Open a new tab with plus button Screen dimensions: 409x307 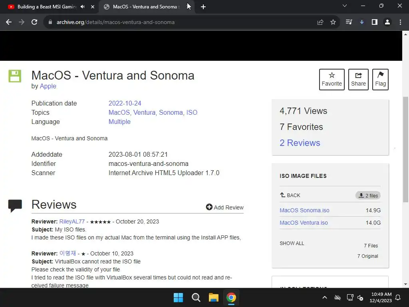click(x=203, y=7)
